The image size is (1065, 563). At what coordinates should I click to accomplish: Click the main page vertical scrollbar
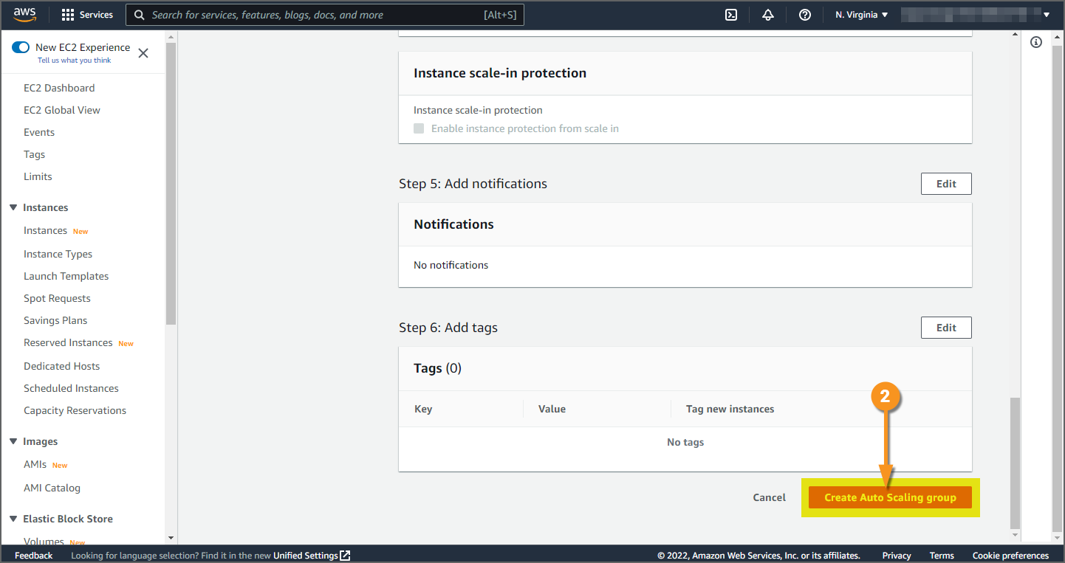[x=1015, y=463]
